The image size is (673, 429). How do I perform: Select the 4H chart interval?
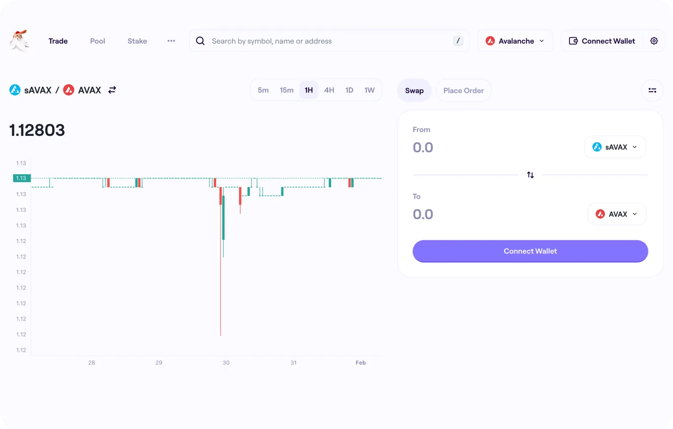click(x=329, y=90)
